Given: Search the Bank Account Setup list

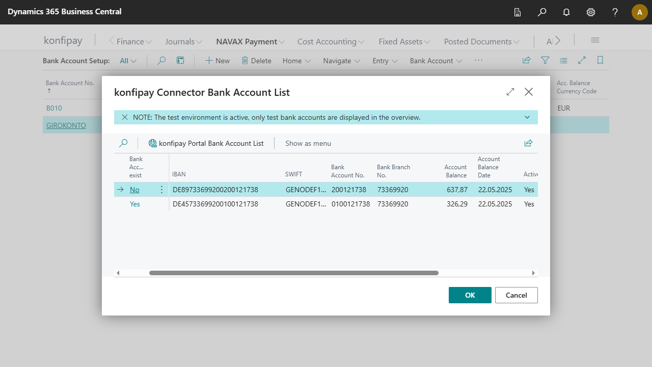Looking at the screenshot, I should click(161, 61).
